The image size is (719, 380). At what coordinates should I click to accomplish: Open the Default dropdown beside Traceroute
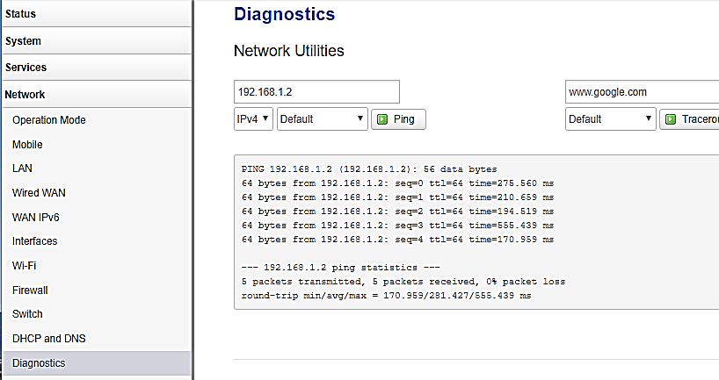coord(611,119)
